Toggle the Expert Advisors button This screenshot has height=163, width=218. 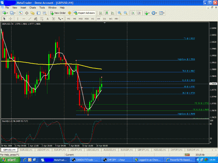click(84, 13)
